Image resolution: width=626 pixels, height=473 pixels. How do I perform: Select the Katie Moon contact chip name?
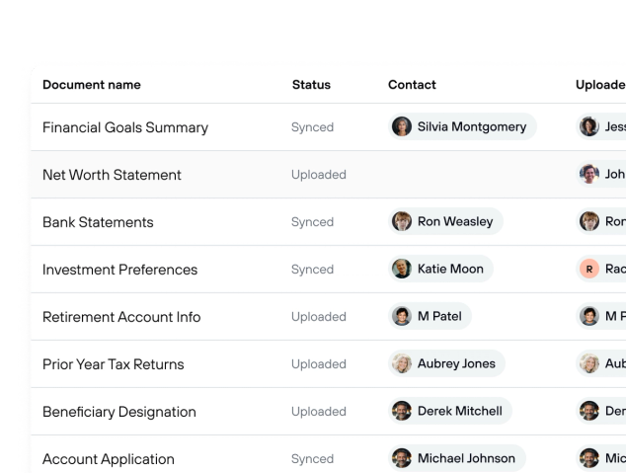(450, 269)
